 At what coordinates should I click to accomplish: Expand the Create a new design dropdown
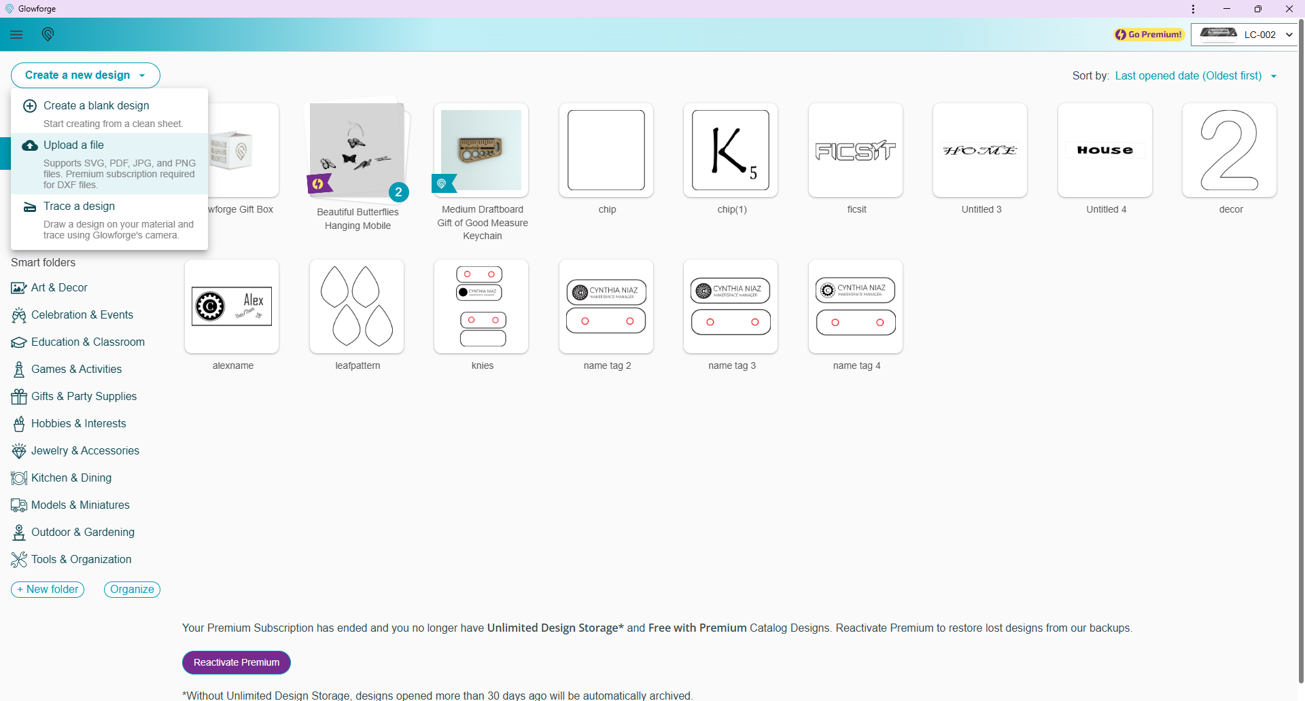pos(86,75)
